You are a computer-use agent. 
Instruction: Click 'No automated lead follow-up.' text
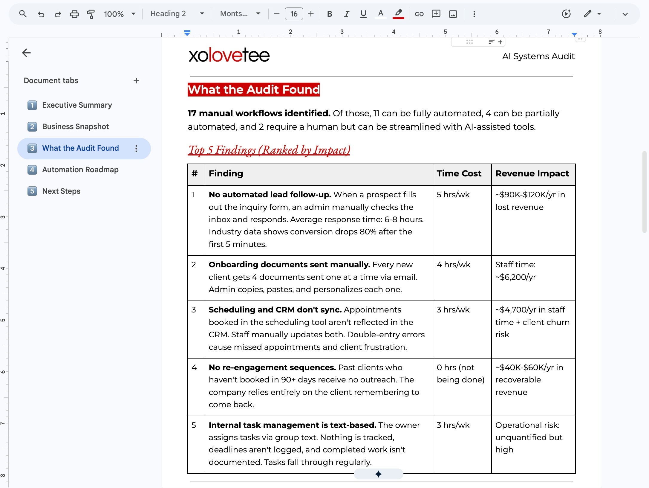(x=270, y=195)
